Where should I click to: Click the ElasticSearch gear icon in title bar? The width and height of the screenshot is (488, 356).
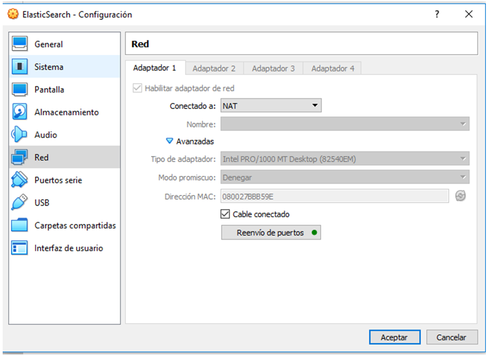pos(13,14)
